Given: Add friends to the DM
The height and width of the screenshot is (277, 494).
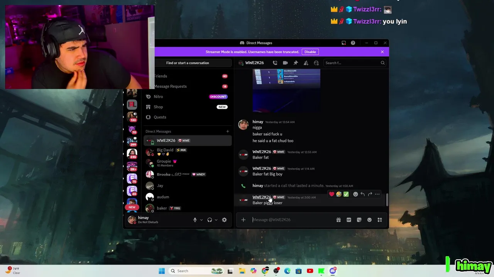Looking at the screenshot, I should tap(306, 63).
